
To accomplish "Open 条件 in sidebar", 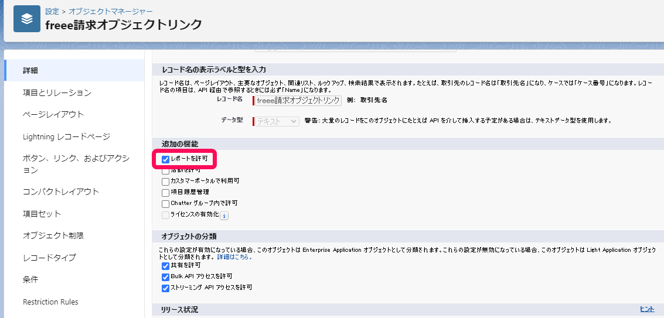I will [30, 280].
